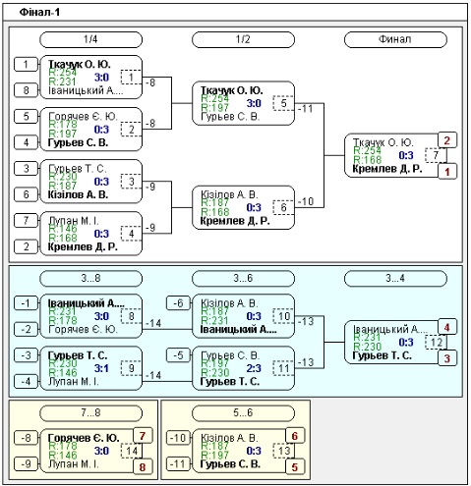Click boxed "-8" beside Горячев in 7...8

26,438
